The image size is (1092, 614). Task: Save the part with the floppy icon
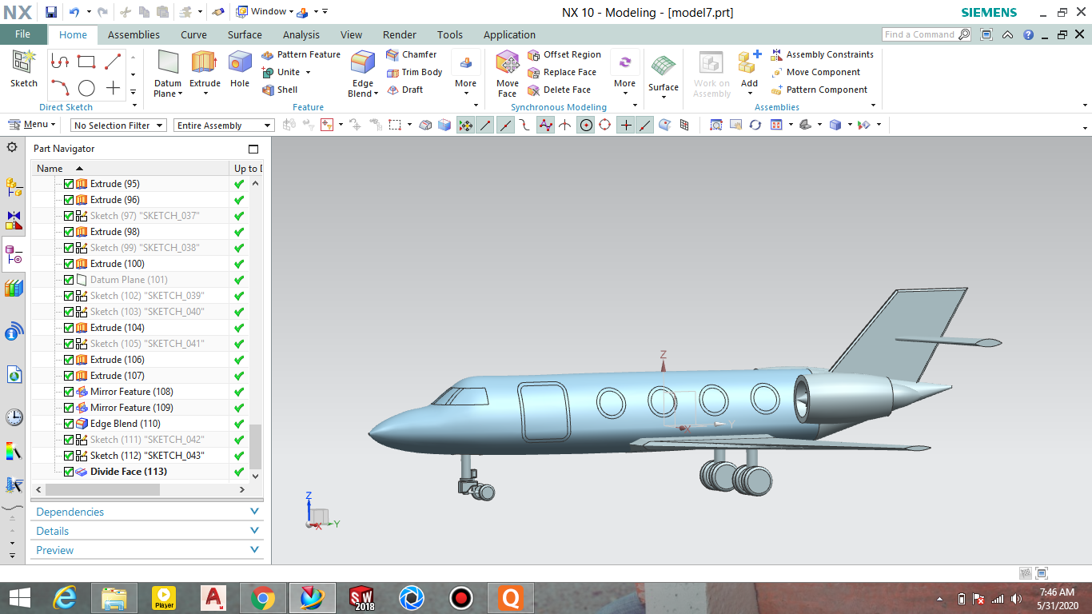[51, 12]
